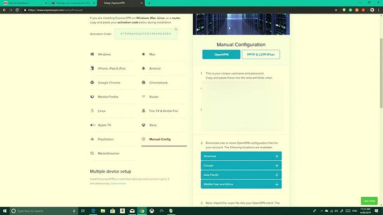Click the Manual Config gear icon
383x215 pixels.
point(144,139)
